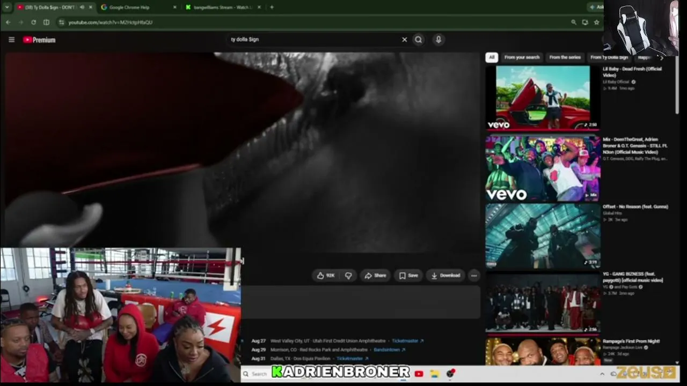Open Mix - DeenTheGreat STILL title
This screenshot has width=687, height=386.
point(635,146)
